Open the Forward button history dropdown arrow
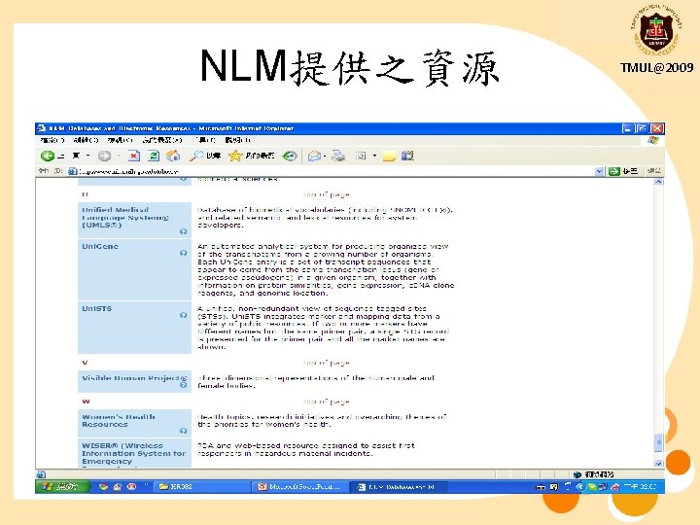This screenshot has height=525, width=700. 119,156
